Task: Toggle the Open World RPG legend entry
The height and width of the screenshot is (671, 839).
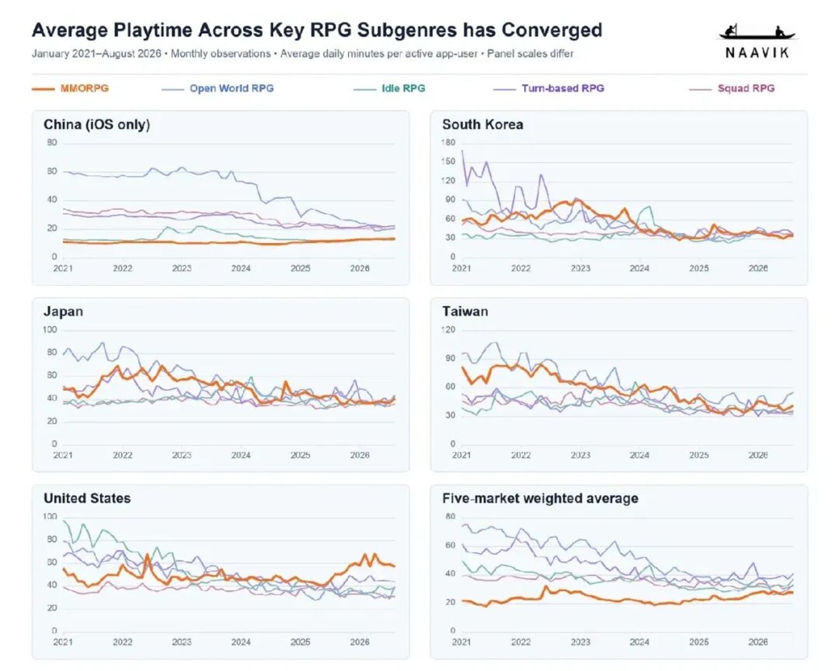Action: (217, 89)
